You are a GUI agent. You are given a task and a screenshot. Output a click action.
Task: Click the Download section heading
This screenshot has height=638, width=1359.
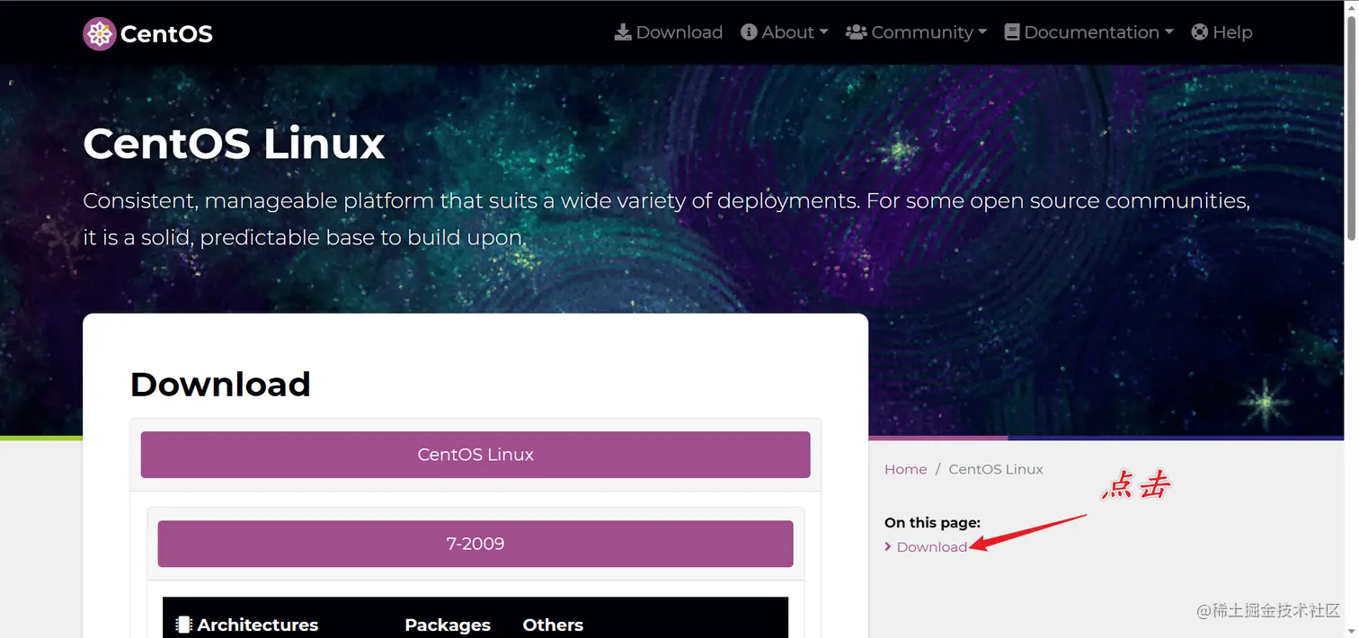[x=220, y=385]
